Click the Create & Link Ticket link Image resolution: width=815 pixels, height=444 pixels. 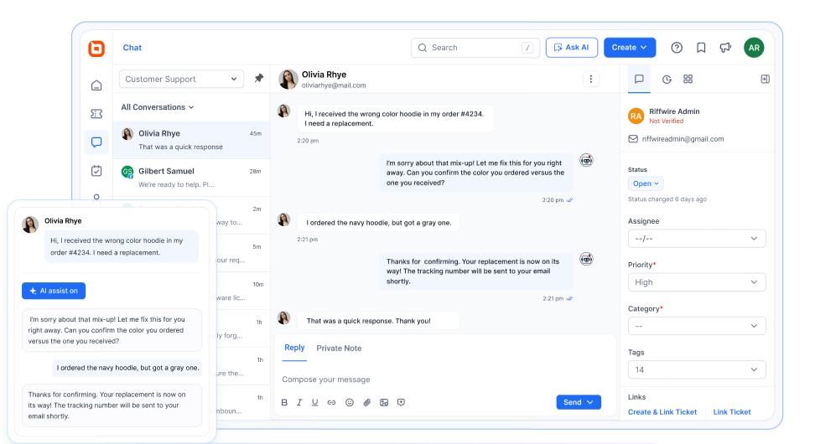pyautogui.click(x=662, y=412)
